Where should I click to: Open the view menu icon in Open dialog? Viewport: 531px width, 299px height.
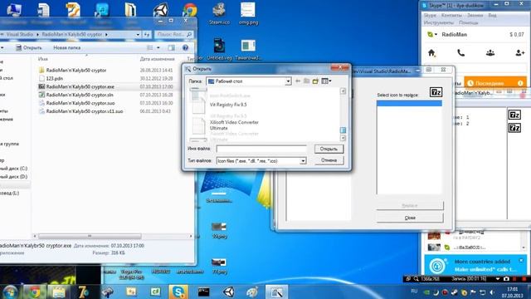pyautogui.click(x=326, y=81)
